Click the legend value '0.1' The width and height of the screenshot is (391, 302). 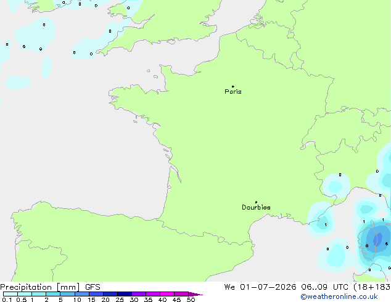tap(7, 300)
